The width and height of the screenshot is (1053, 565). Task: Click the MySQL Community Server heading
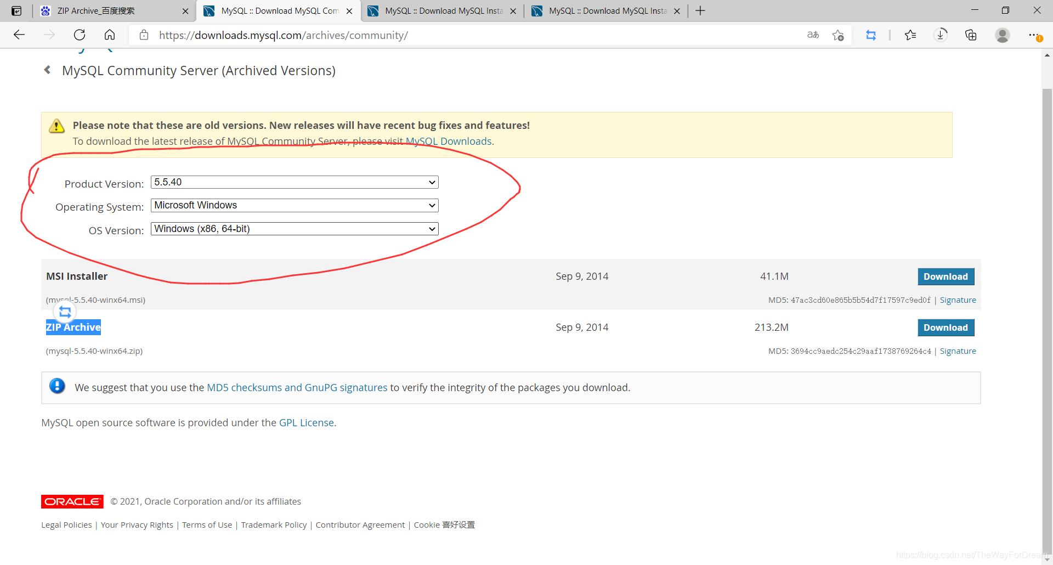tap(199, 70)
